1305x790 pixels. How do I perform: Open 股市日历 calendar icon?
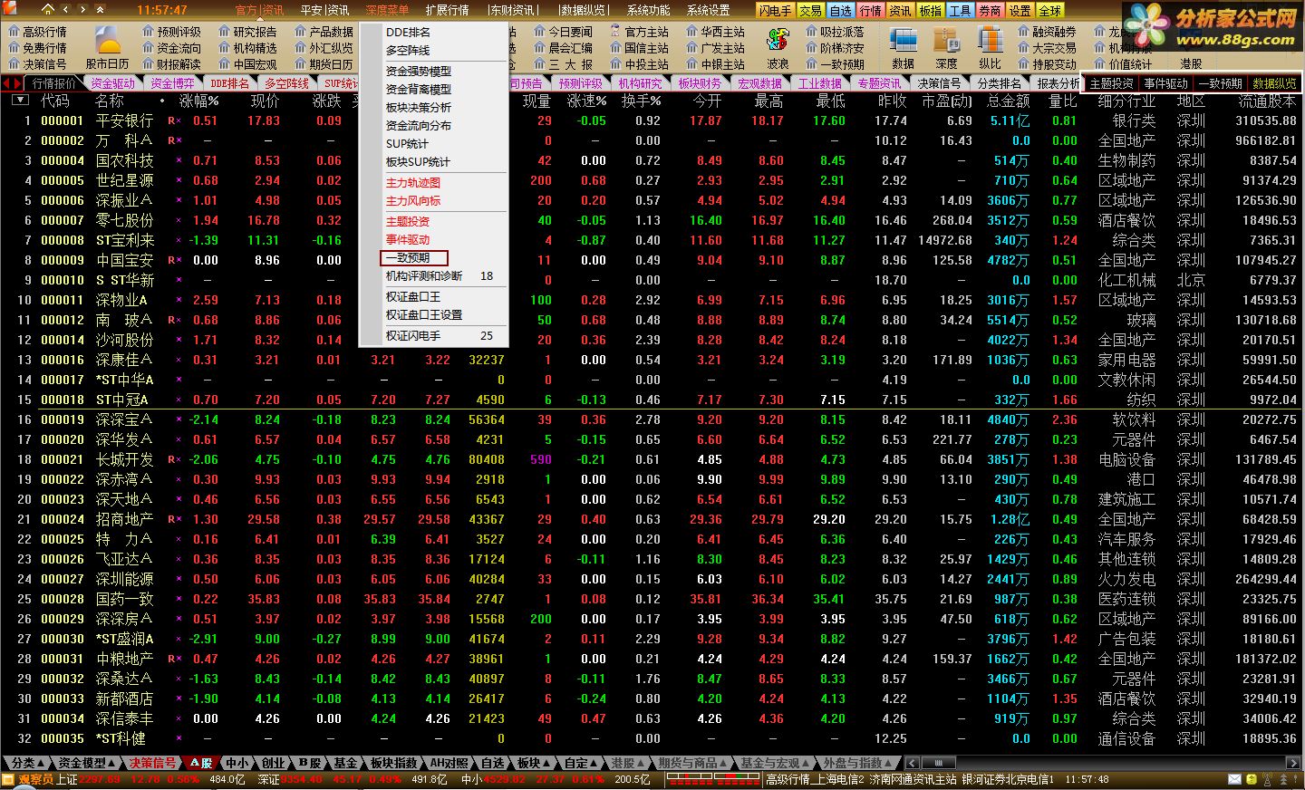(x=108, y=48)
